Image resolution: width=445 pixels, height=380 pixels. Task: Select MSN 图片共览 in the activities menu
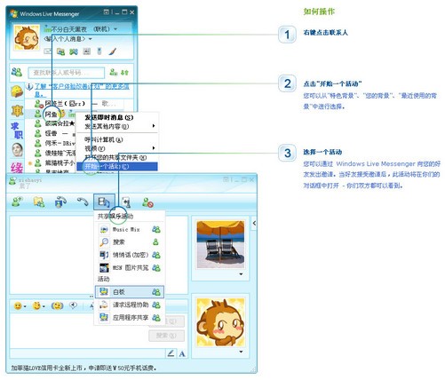(x=129, y=268)
